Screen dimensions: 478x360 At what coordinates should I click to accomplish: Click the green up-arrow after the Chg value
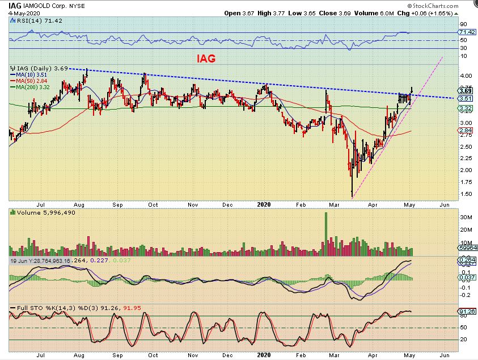456,14
